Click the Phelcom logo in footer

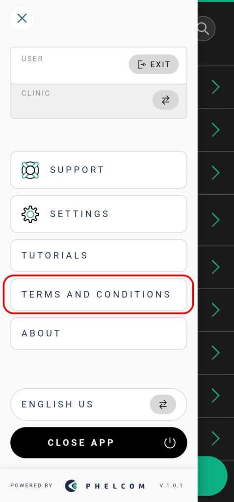105,486
